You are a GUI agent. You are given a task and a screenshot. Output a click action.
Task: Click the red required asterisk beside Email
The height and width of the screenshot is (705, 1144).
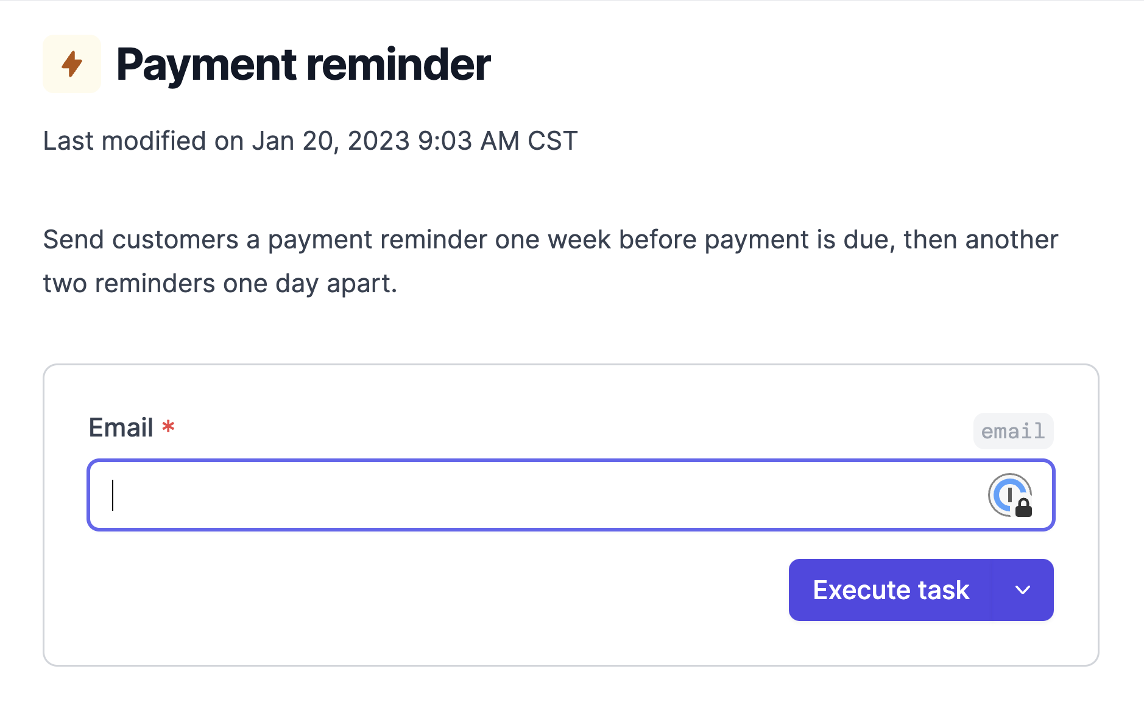168,427
